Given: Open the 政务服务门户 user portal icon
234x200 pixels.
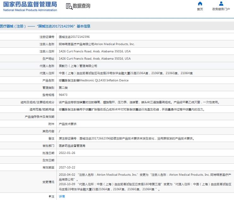Looking at the screenshot, I should click(x=221, y=3).
